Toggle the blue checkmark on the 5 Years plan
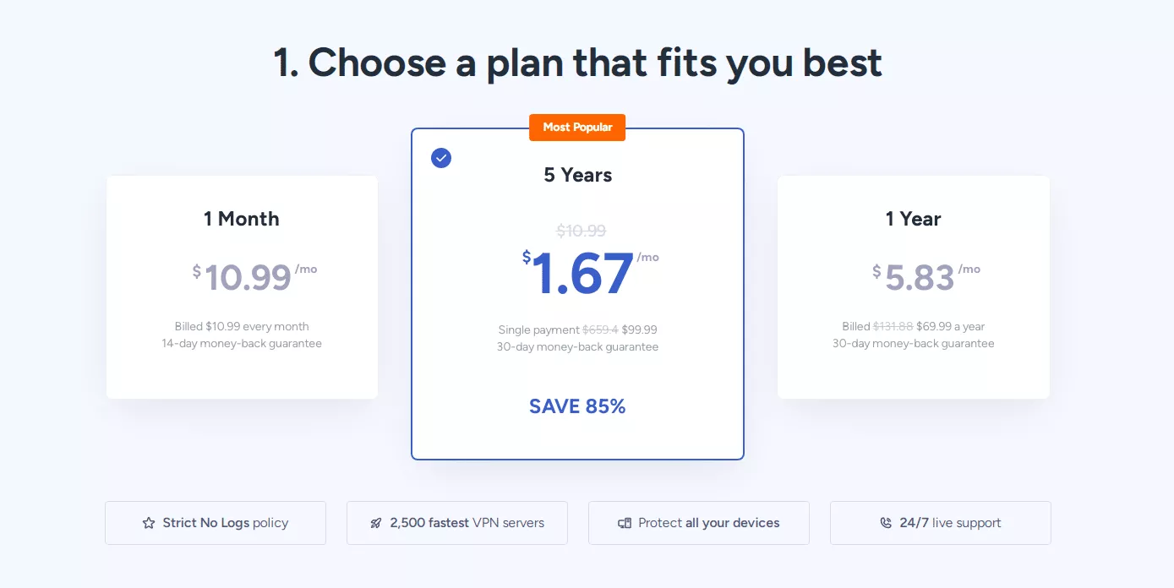The image size is (1174, 588). 441,158
